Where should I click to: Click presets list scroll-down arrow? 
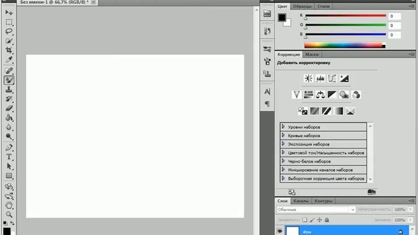tap(370, 180)
